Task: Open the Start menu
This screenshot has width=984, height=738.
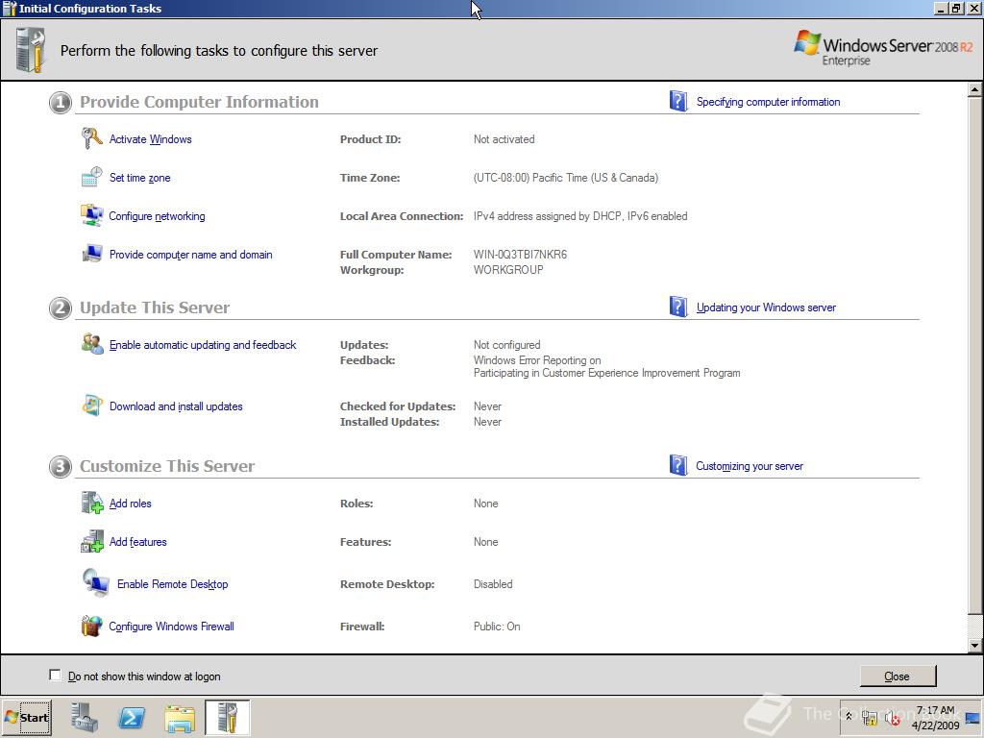Action: tap(27, 718)
